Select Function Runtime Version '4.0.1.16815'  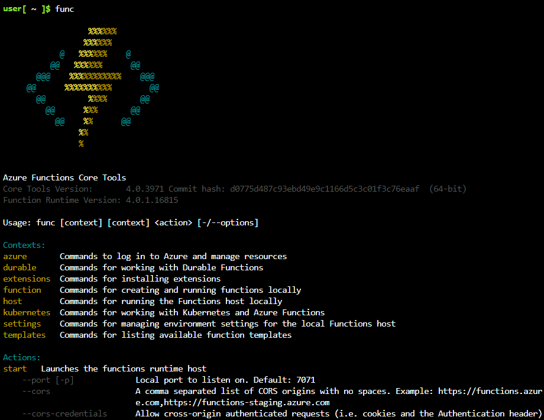152,201
